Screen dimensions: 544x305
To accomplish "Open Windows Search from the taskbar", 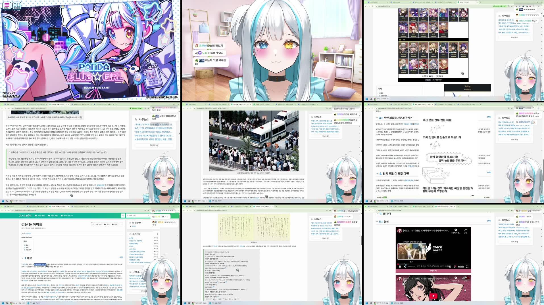I will coord(7,303).
